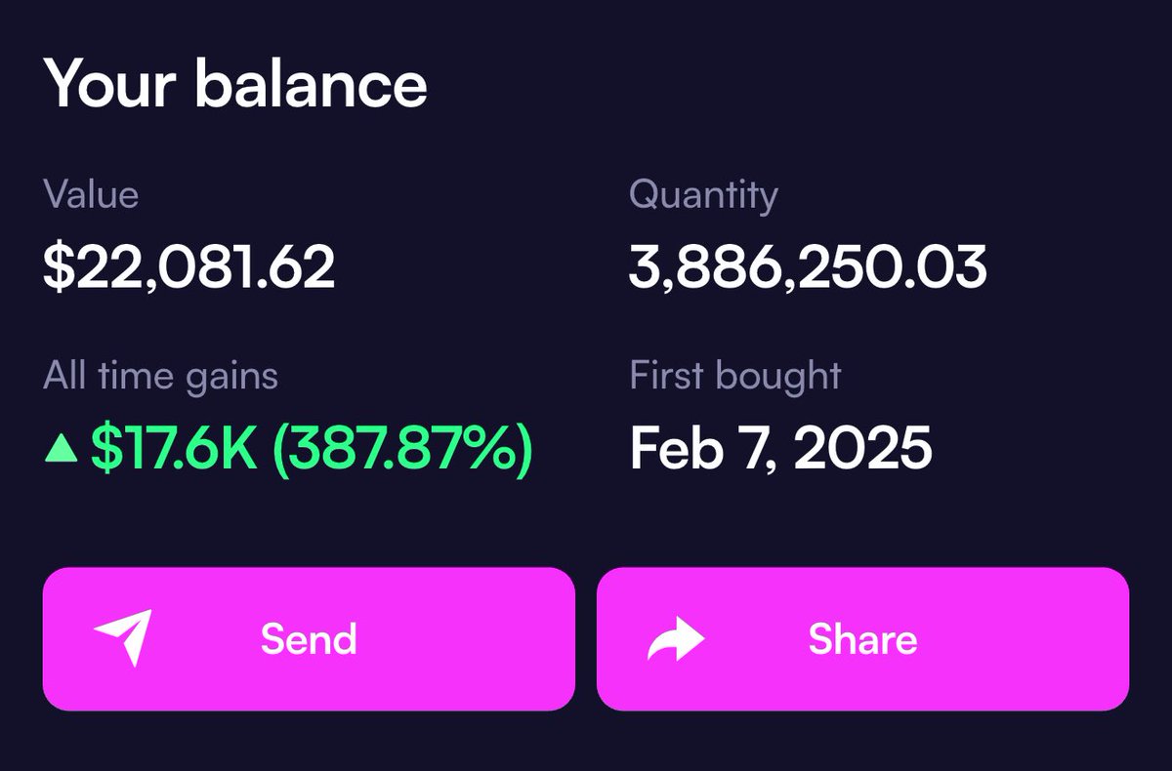Click the green upward gains triangle

coord(62,448)
